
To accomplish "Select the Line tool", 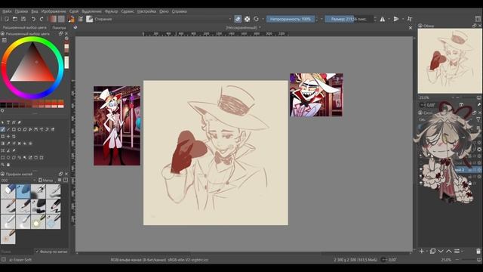I will click(x=8, y=129).
